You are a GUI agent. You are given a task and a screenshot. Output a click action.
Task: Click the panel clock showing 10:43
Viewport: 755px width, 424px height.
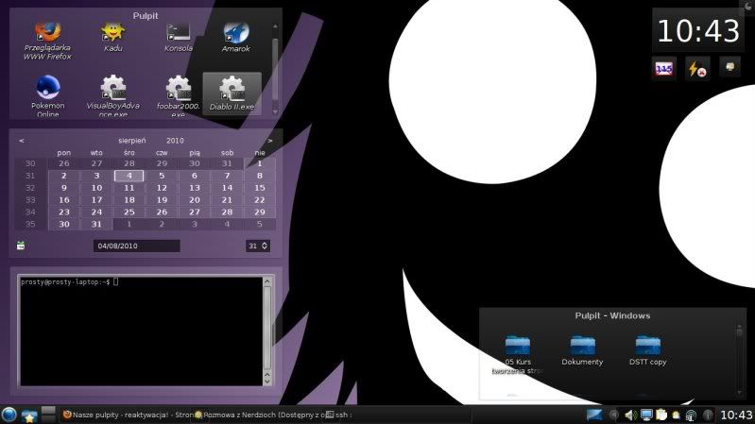tap(736, 415)
